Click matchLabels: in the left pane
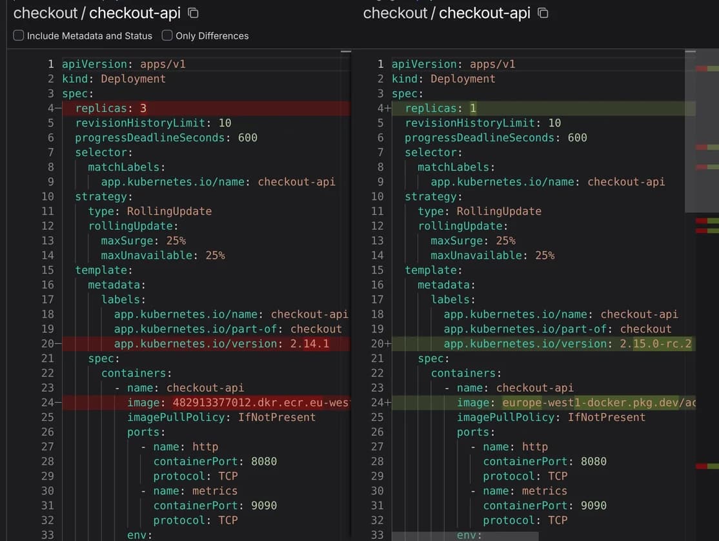This screenshot has height=541, width=719. 127,167
